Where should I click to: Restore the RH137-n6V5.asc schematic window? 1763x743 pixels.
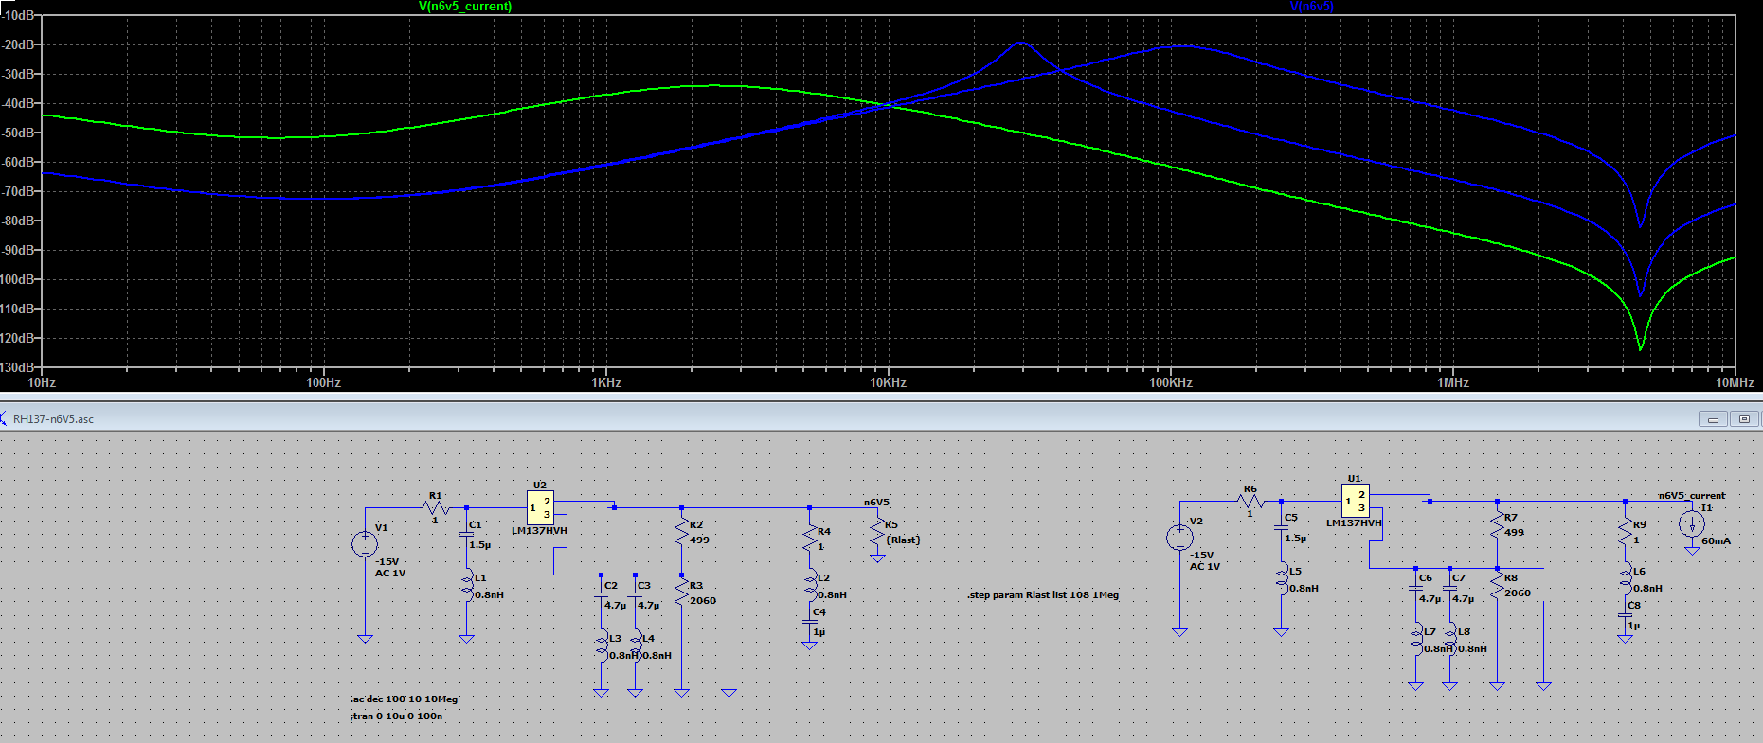1744,419
